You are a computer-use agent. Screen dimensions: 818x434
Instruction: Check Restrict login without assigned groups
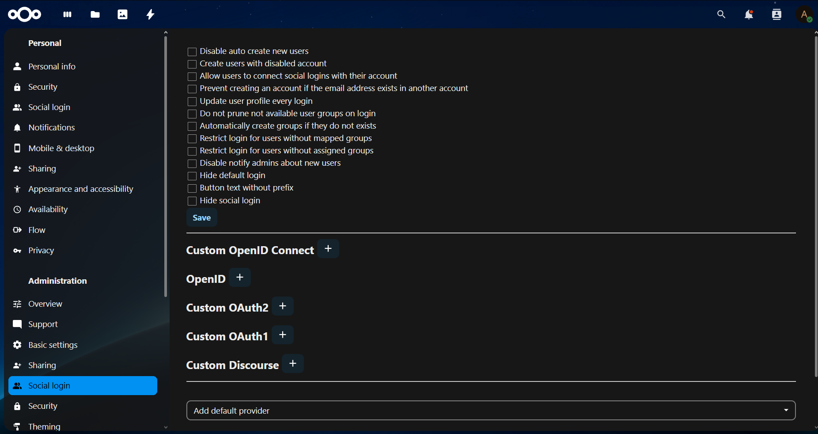point(192,151)
